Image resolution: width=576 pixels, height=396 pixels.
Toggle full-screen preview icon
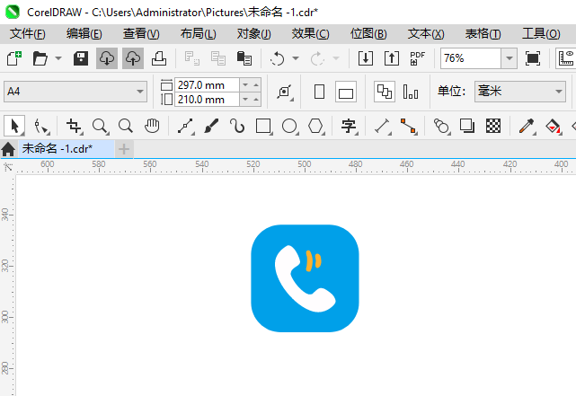533,58
